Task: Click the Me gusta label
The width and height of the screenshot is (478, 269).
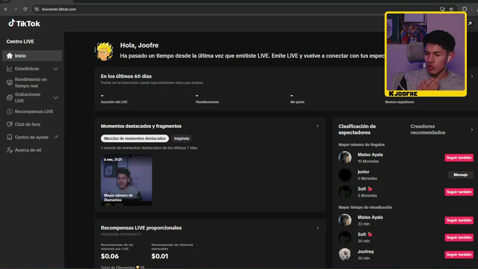Action: (x=298, y=102)
